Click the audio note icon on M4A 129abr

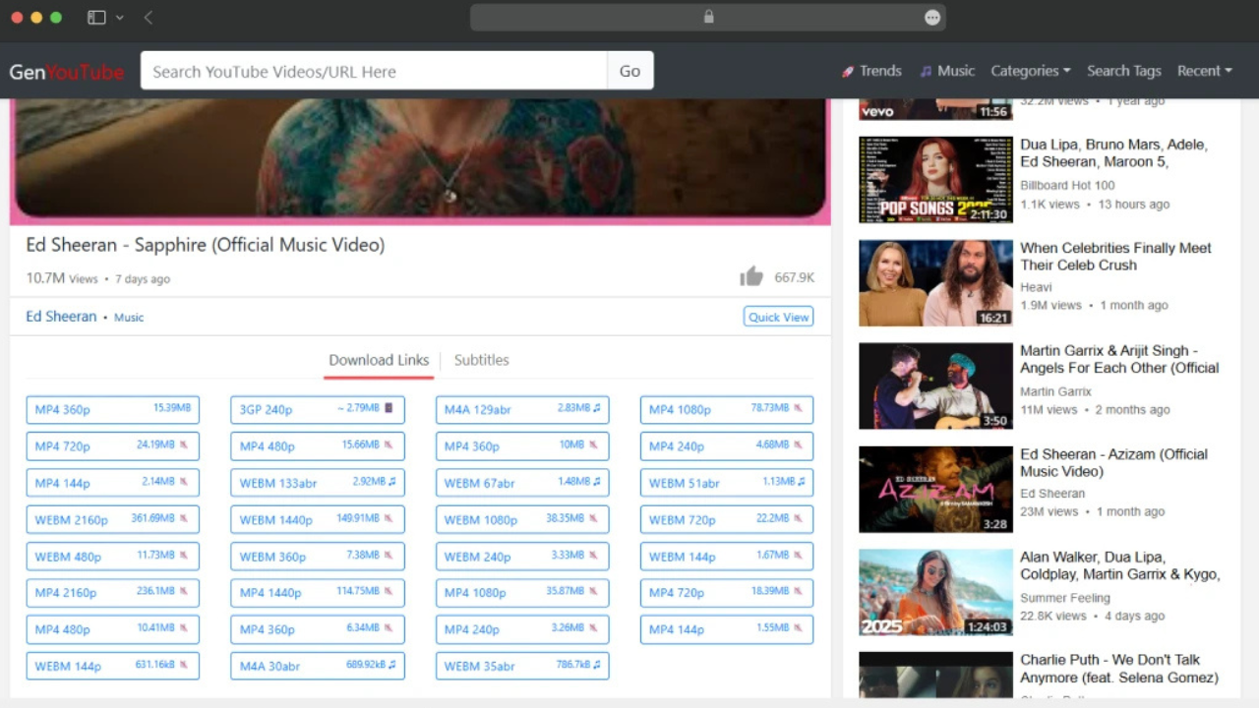tap(596, 408)
